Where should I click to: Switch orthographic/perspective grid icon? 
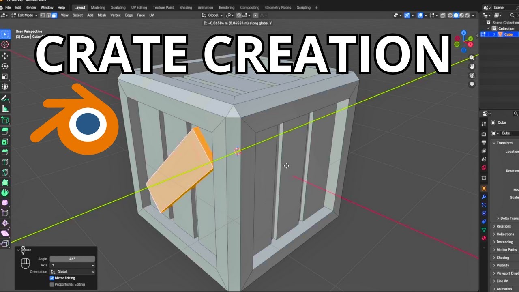pos(472,84)
